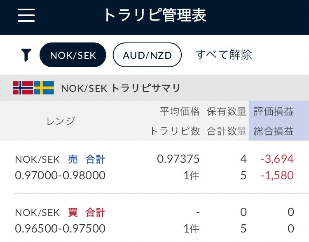309x242 pixels.
Task: Tap the レンジ column header
Action: coord(62,121)
